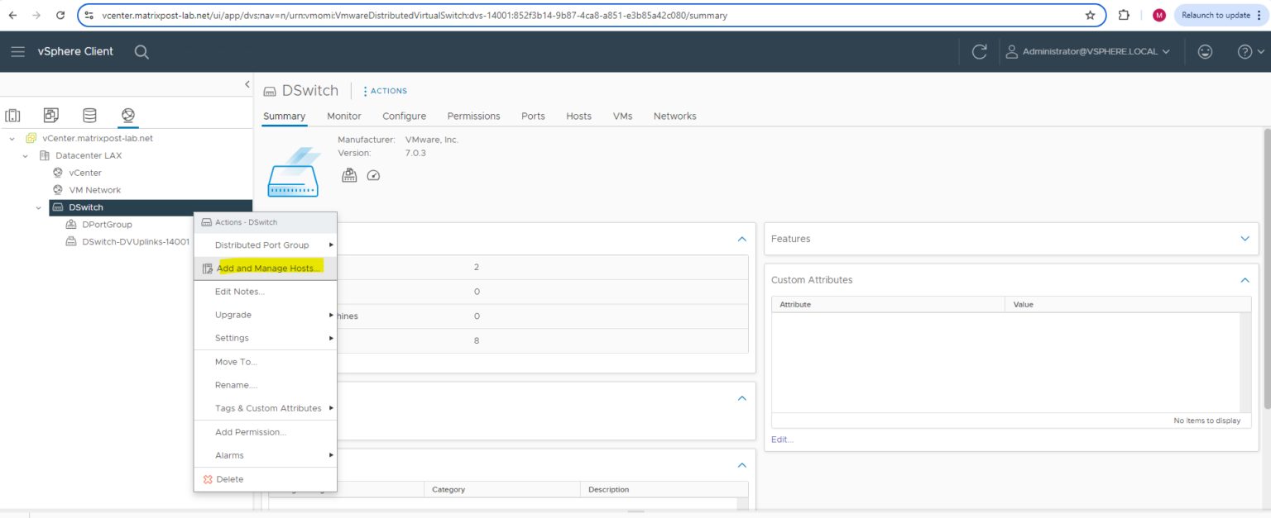The width and height of the screenshot is (1271, 518).
Task: Click the help question-mark icon
Action: [x=1245, y=51]
